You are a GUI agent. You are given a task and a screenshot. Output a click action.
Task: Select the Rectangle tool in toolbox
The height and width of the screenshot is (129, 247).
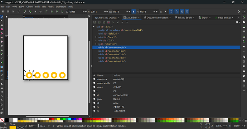(2, 29)
